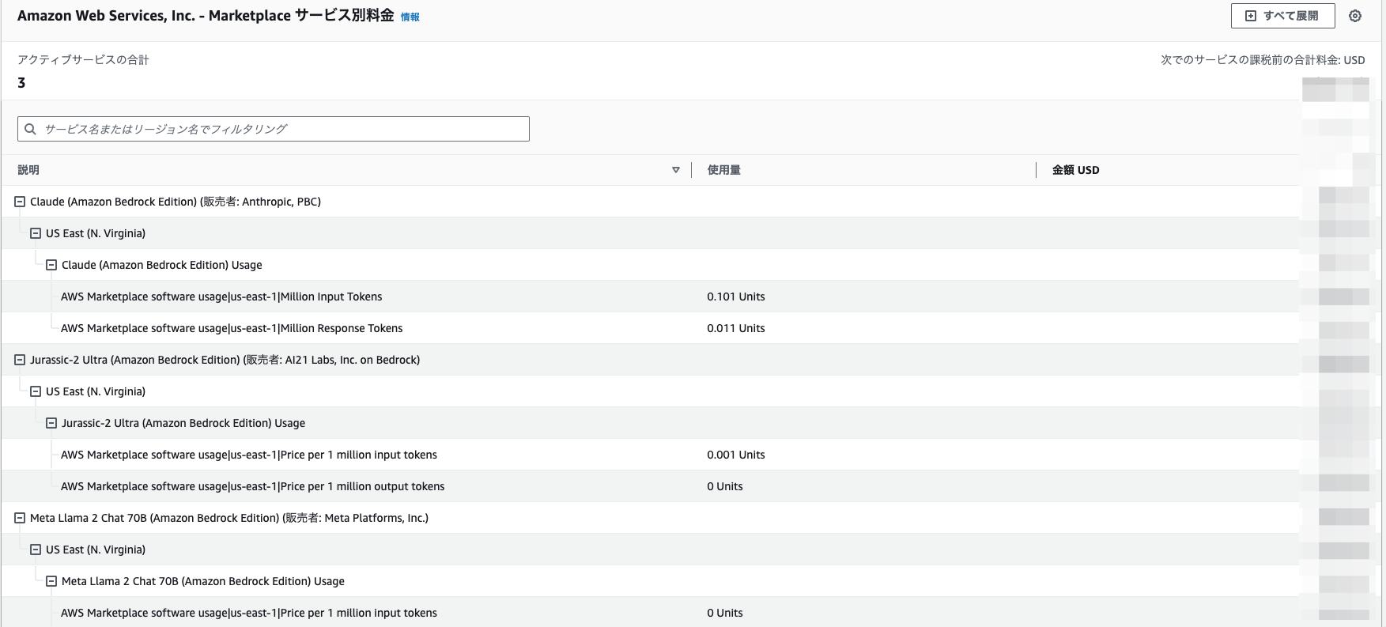1386x627 pixels.
Task: Click the service filter search field
Action: (274, 129)
